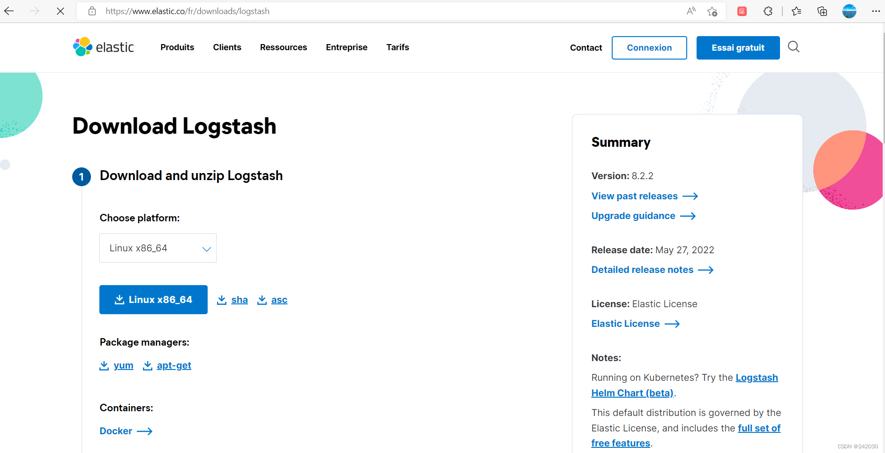The width and height of the screenshot is (885, 453).
Task: Open the Ressources menu
Action: 284,47
